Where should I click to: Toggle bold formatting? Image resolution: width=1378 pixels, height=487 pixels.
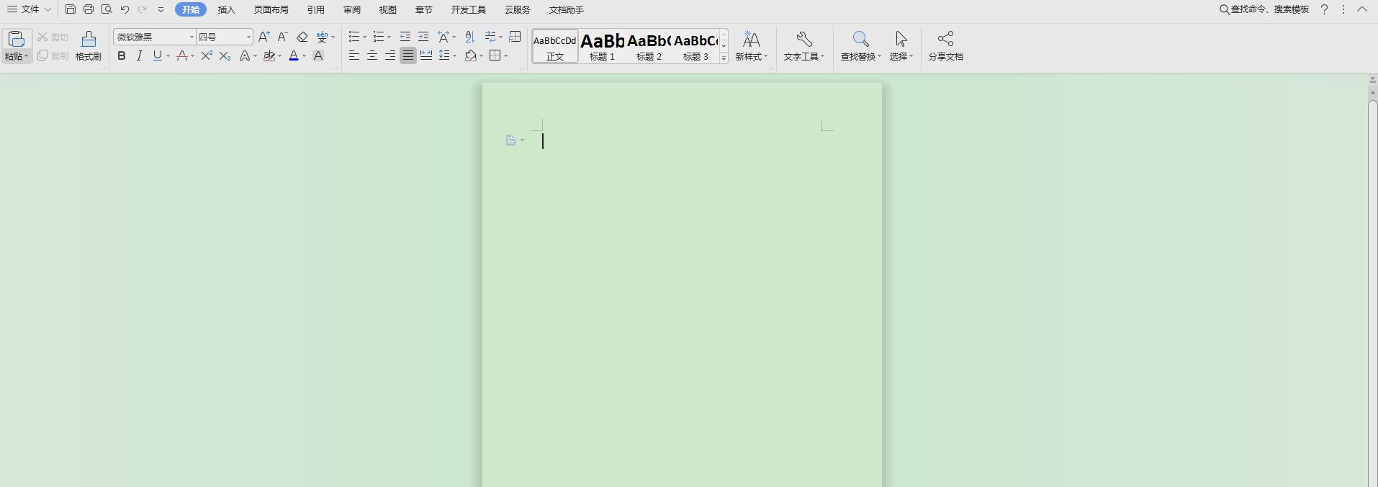122,55
